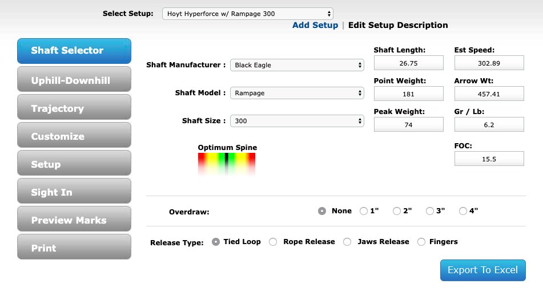Screen dimensions: 543x288
Task: Select the 1" overdraw option
Action: click(364, 211)
